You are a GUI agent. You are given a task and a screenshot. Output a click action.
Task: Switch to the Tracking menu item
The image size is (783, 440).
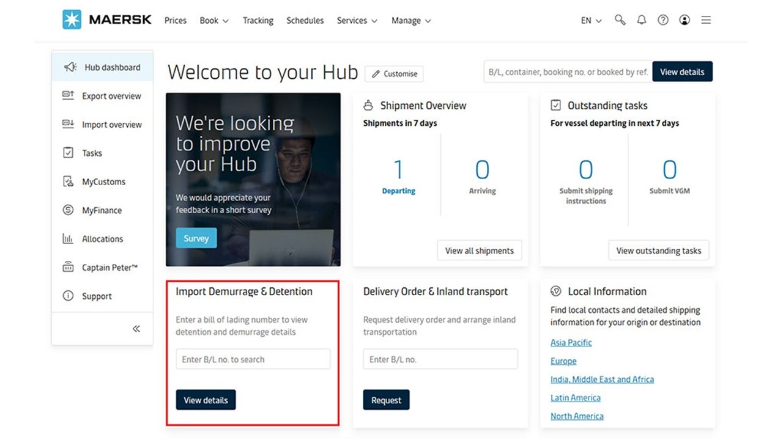258,20
